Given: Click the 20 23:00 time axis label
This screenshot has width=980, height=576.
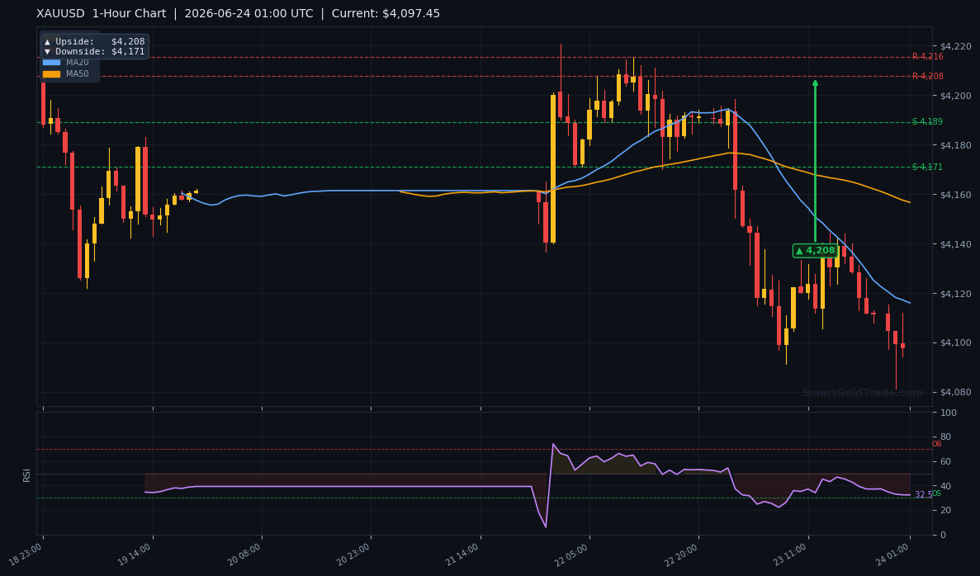Looking at the screenshot, I should click(x=354, y=553).
